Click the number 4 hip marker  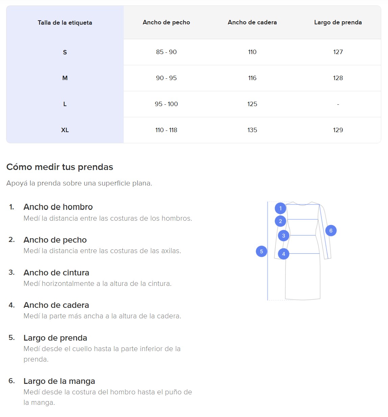(x=284, y=254)
